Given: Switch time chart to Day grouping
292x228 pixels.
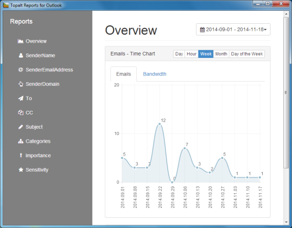Looking at the screenshot, I should click(179, 54).
